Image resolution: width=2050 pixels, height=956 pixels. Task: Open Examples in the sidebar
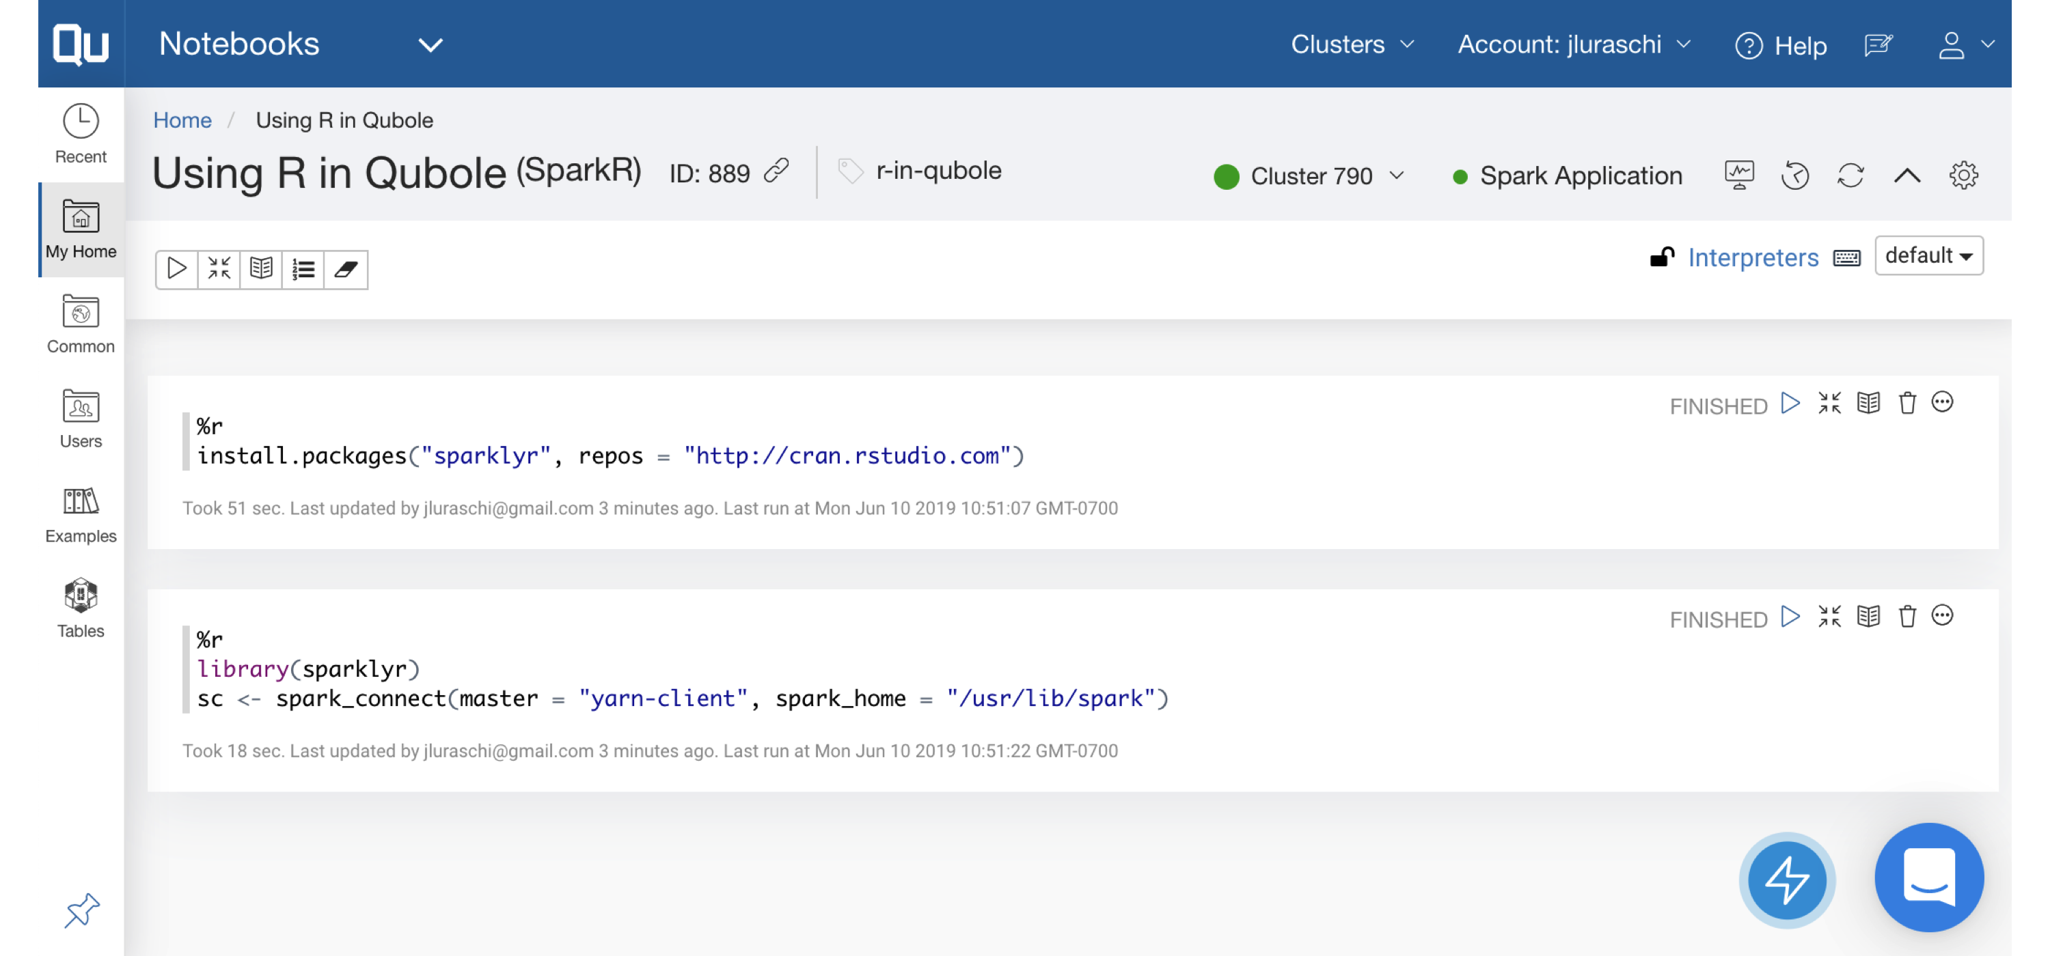(81, 515)
